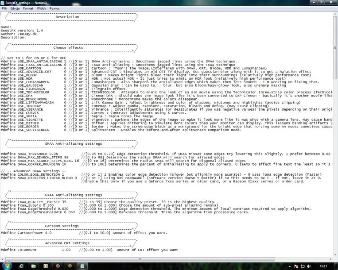This screenshot has width=338, height=270.
Task: Open the Plik menu
Action: (x=4, y=8)
